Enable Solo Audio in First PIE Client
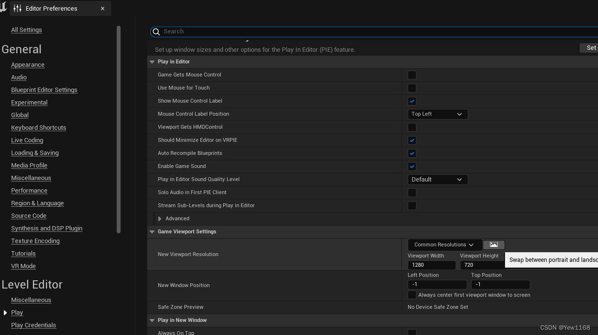The width and height of the screenshot is (598, 335). [412, 193]
